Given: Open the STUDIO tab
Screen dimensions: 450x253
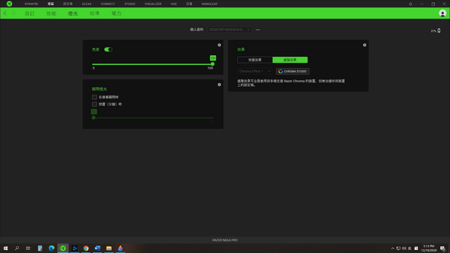Looking at the screenshot, I should [130, 4].
